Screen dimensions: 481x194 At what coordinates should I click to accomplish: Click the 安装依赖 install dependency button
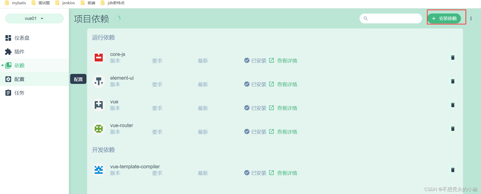(x=444, y=18)
